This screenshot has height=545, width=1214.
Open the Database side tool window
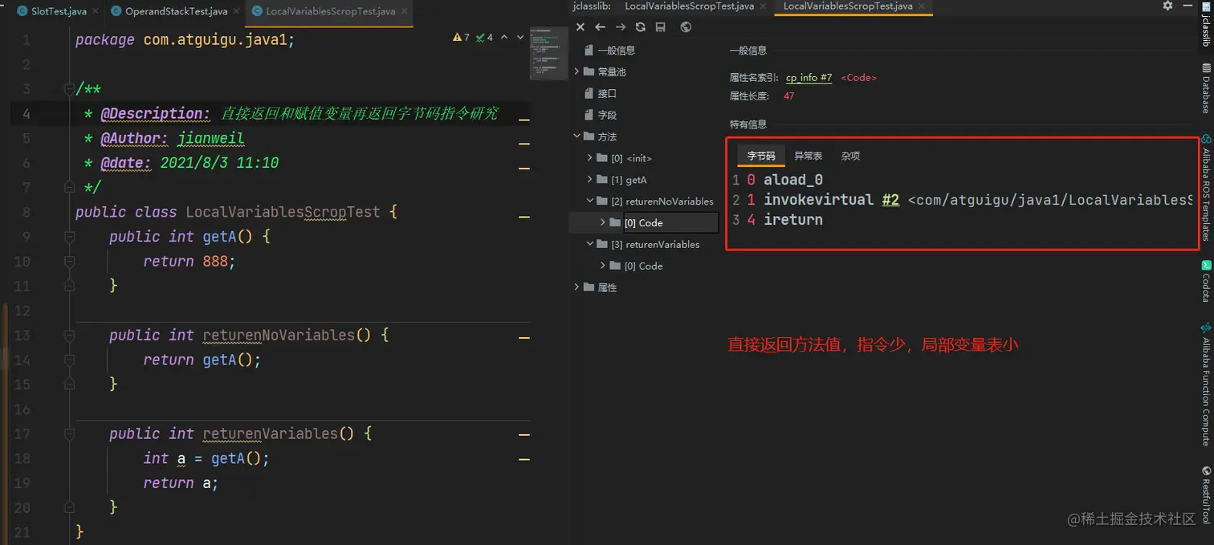[x=1206, y=88]
